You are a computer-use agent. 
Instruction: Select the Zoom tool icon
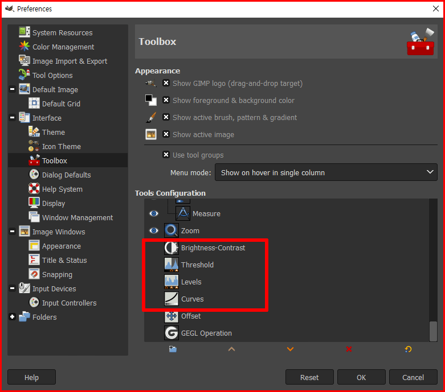[172, 230]
